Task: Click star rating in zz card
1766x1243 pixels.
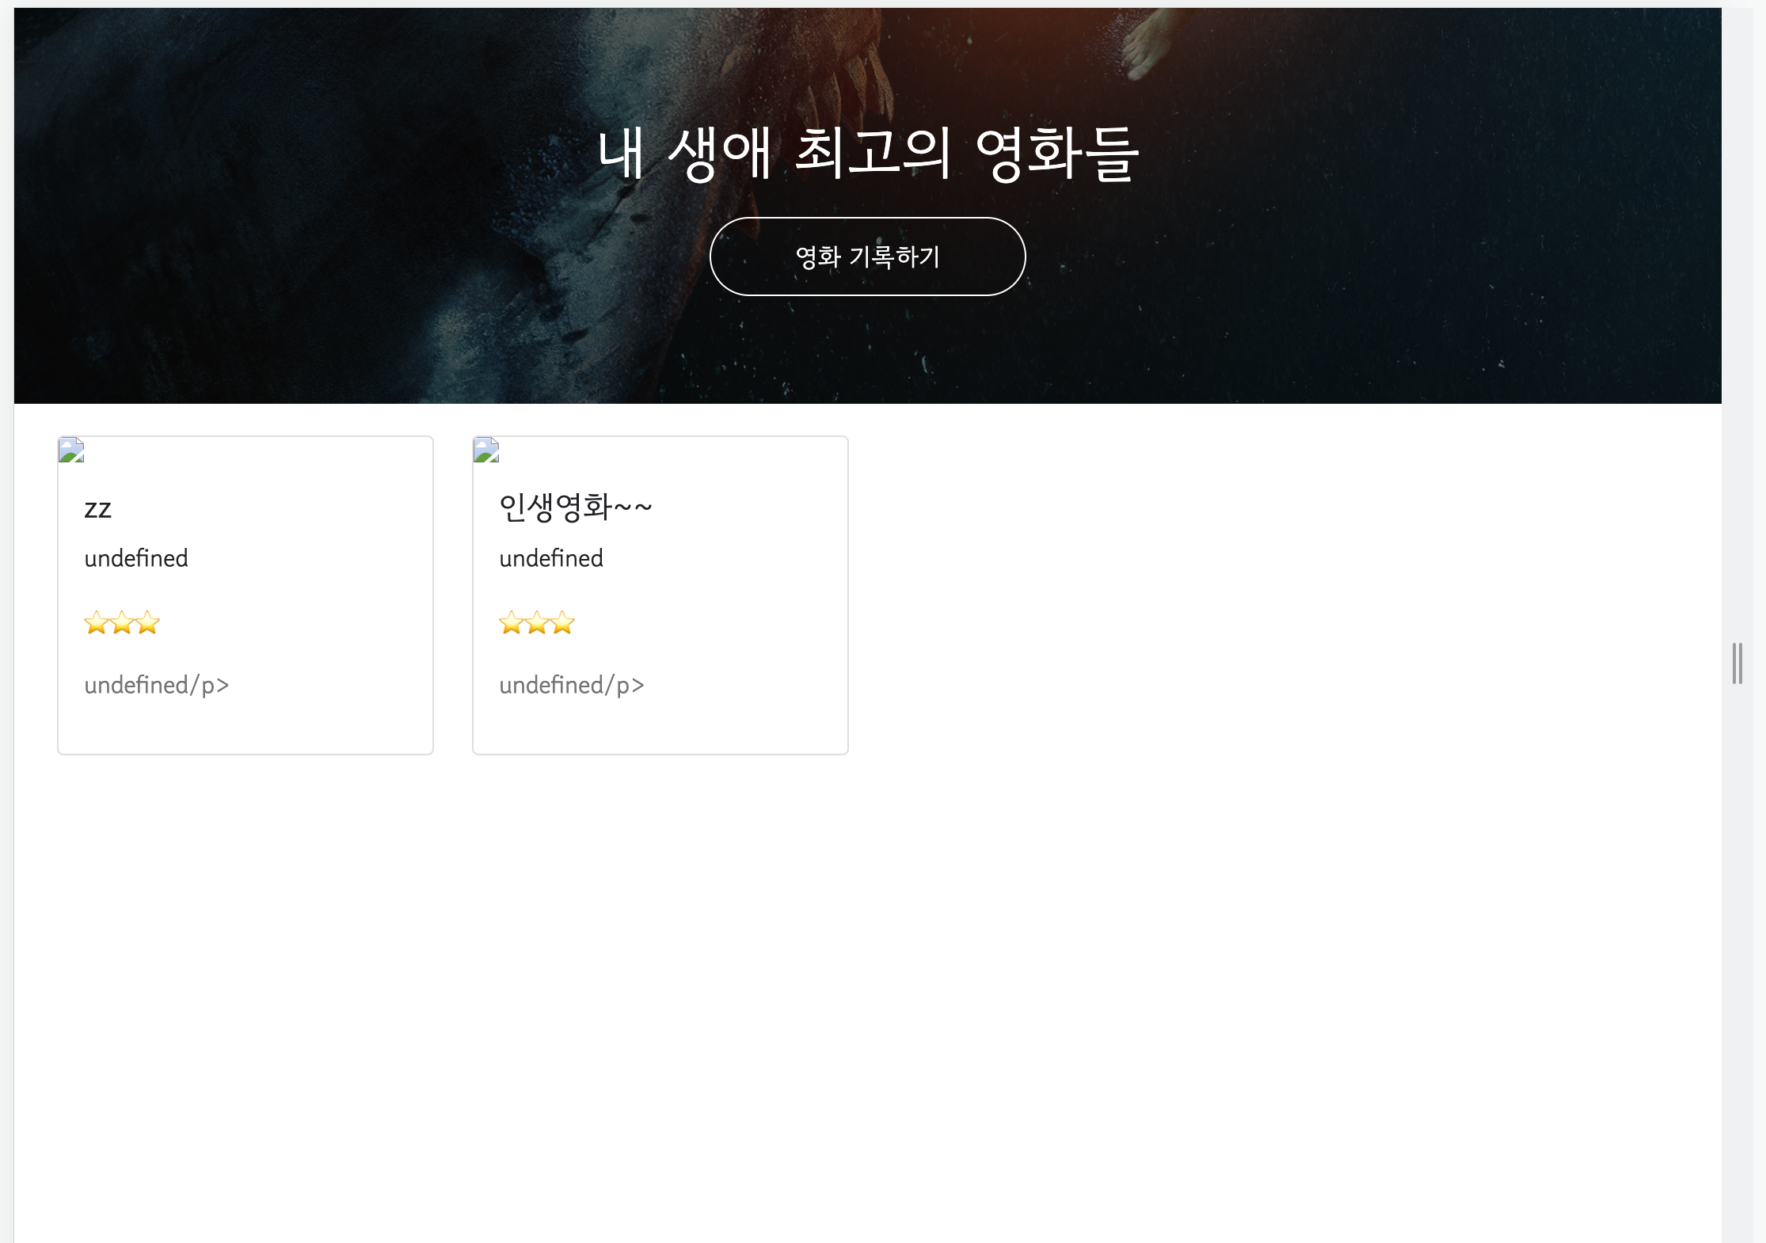Action: click(x=122, y=623)
